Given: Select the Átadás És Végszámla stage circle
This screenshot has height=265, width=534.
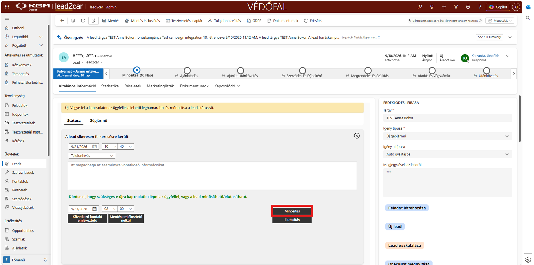Looking at the screenshot, I should coord(432,71).
